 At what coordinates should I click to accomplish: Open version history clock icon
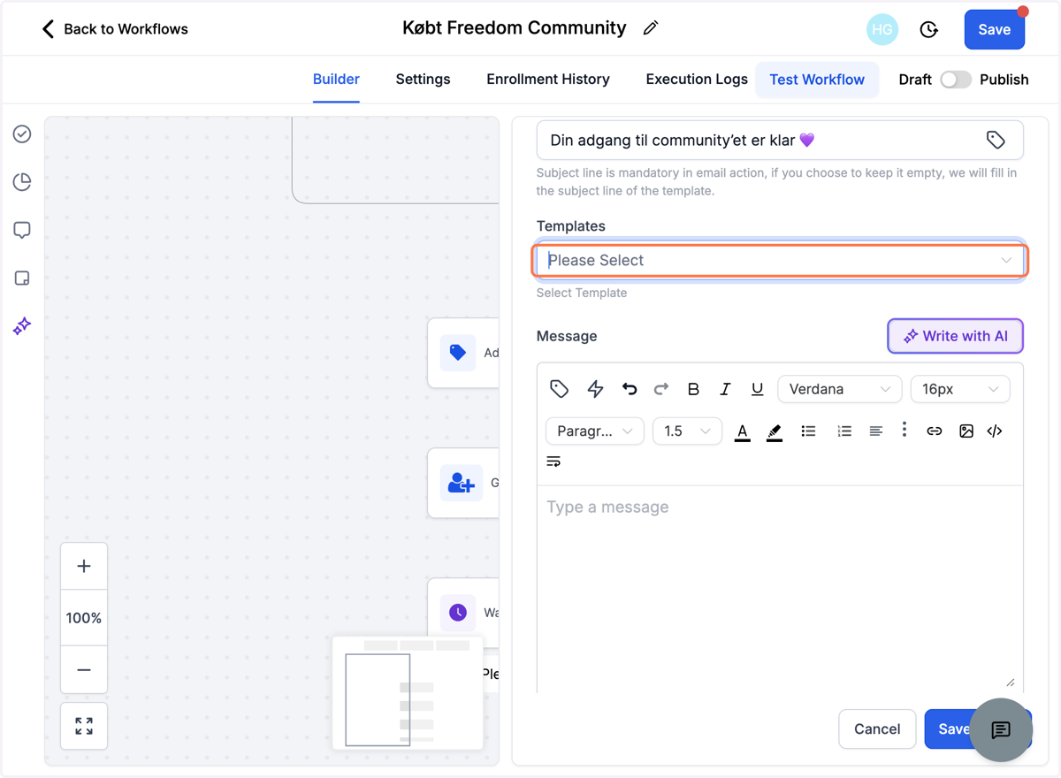(928, 29)
